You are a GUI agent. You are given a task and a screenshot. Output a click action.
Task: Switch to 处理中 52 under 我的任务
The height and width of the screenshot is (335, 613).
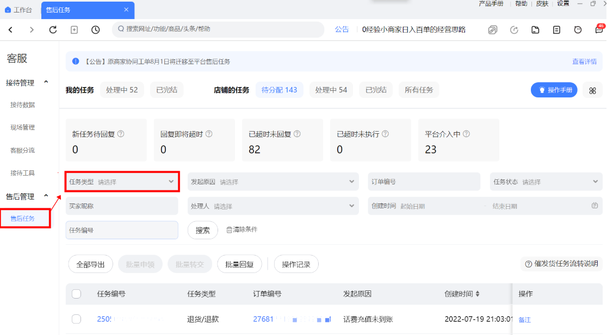pyautogui.click(x=122, y=90)
